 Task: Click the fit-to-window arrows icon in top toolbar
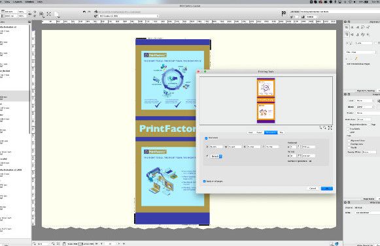pos(48,14)
